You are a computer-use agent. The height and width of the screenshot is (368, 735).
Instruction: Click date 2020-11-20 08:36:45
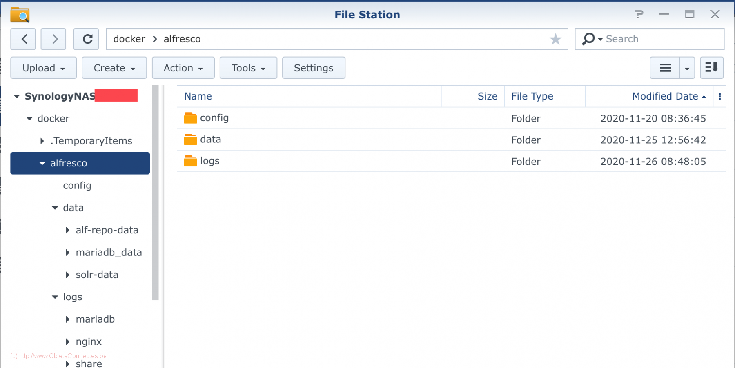tap(653, 118)
